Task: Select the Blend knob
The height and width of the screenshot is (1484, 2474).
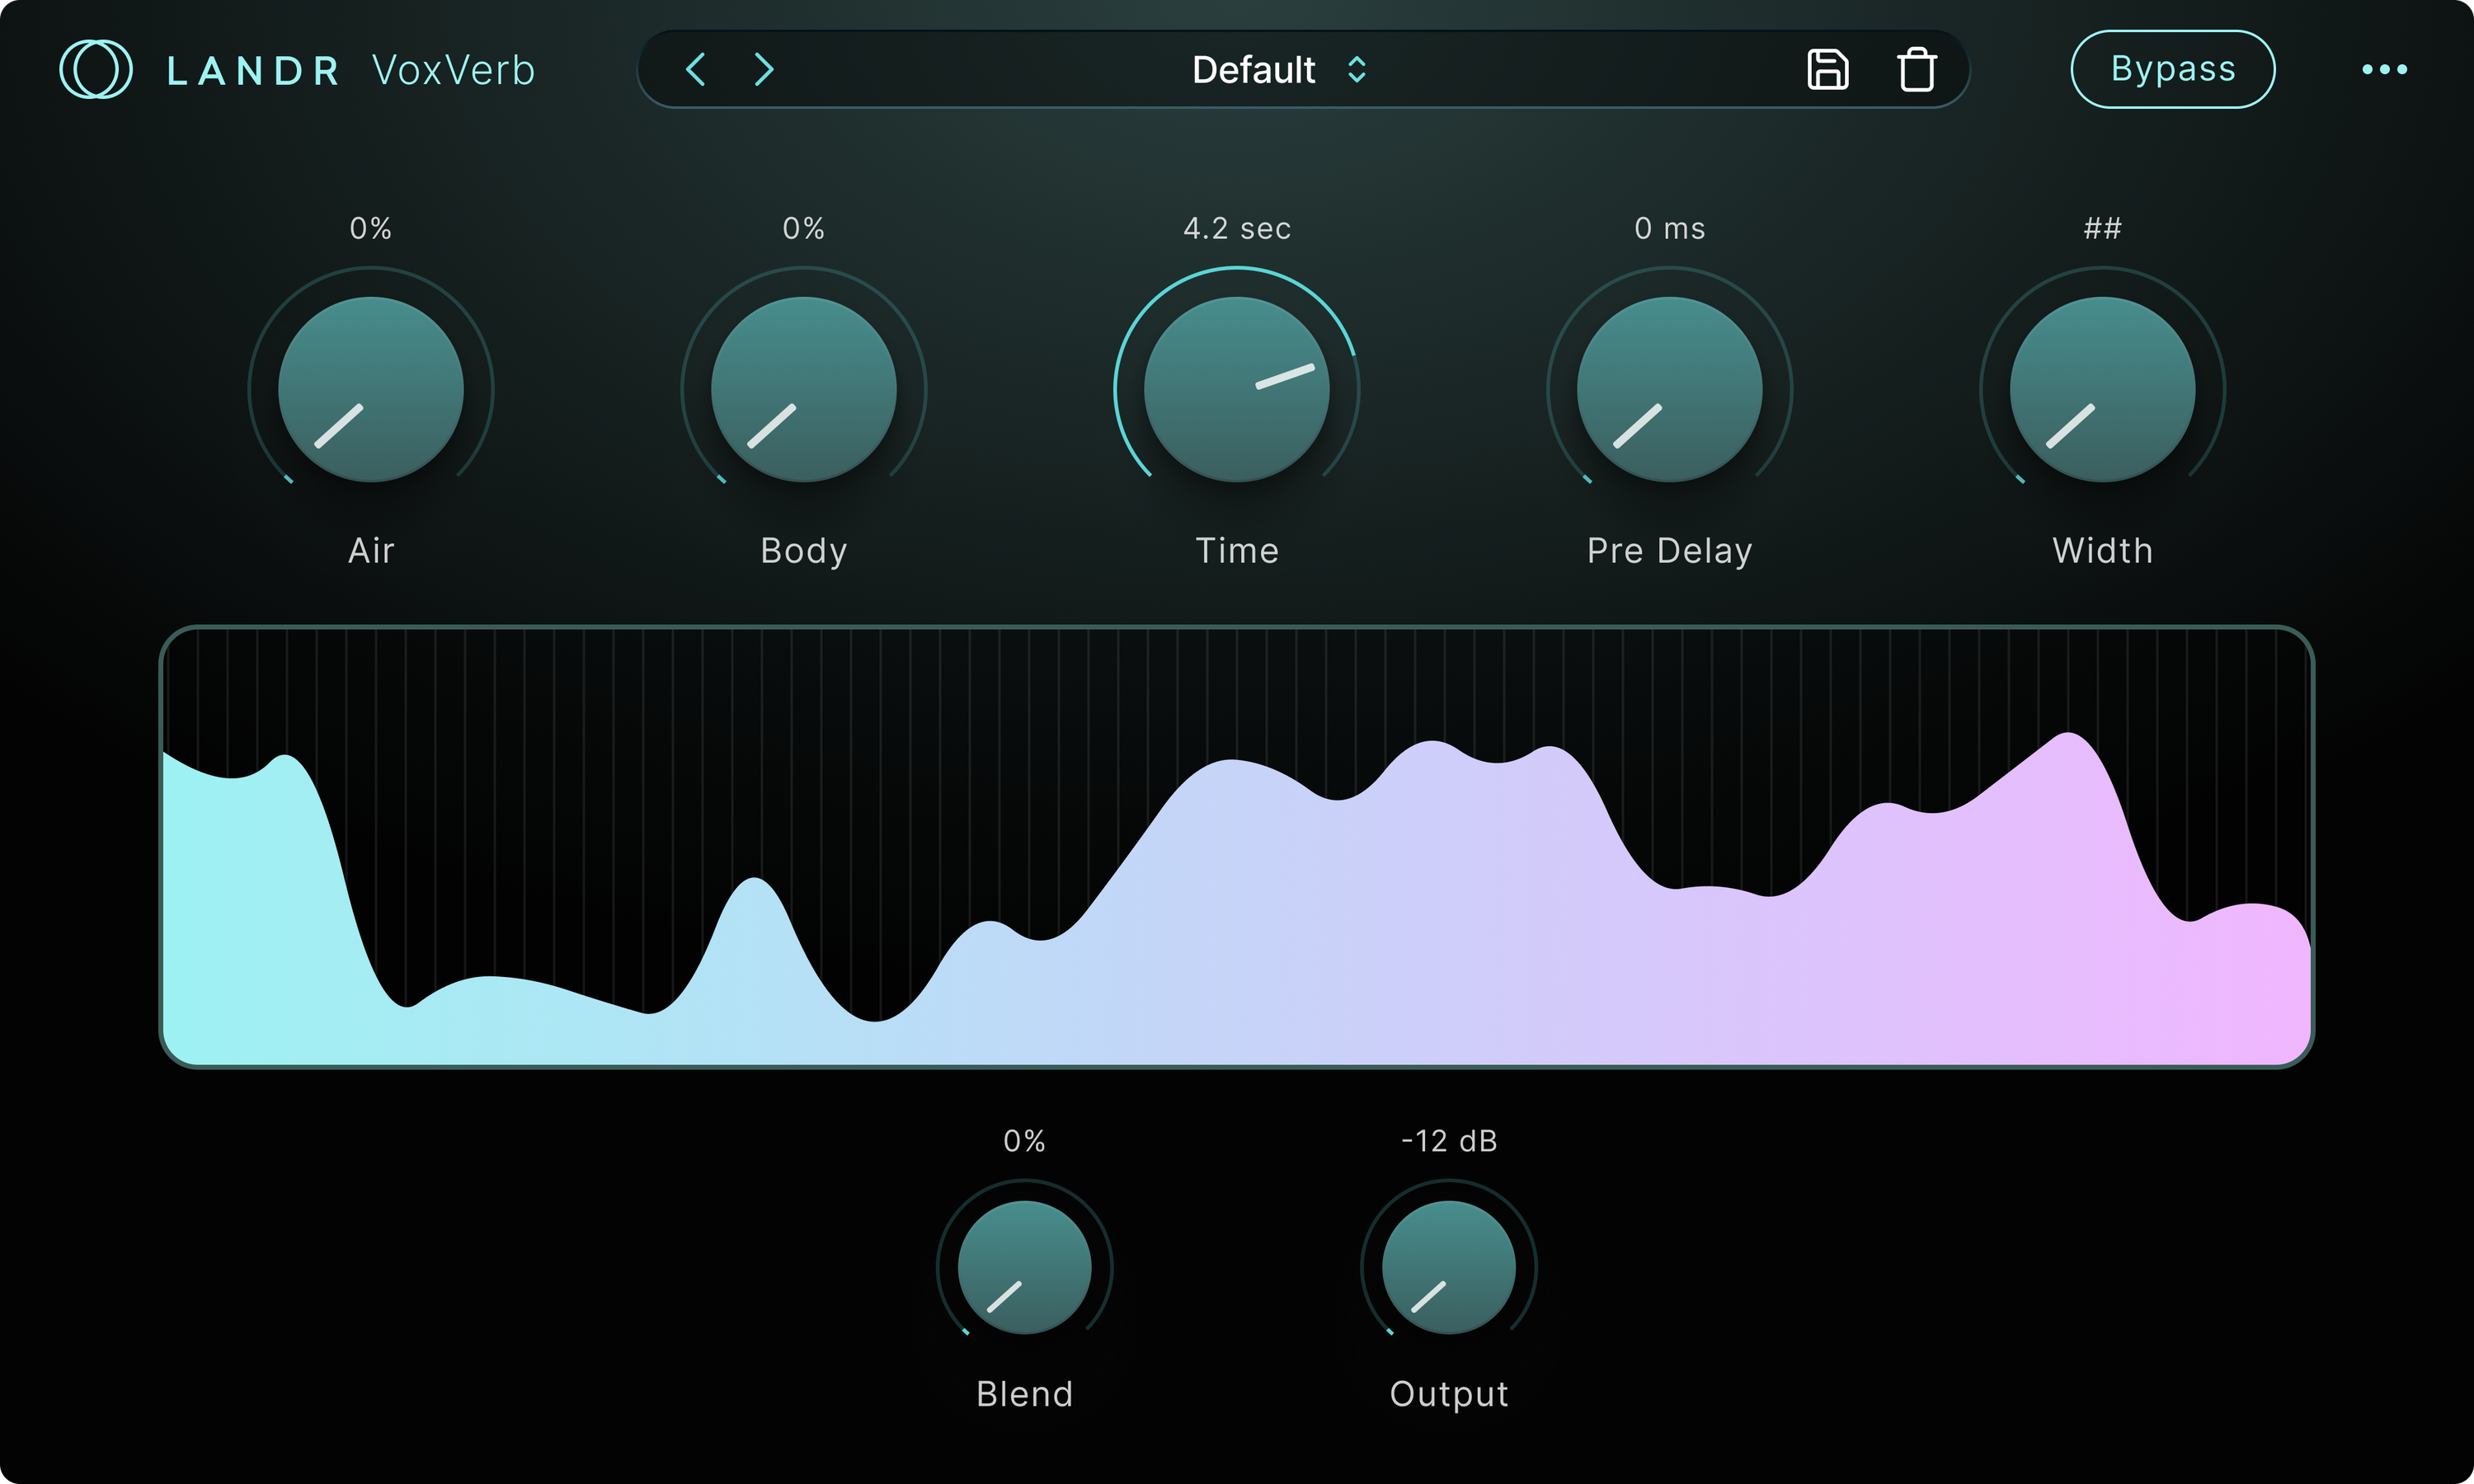Action: click(1023, 1268)
